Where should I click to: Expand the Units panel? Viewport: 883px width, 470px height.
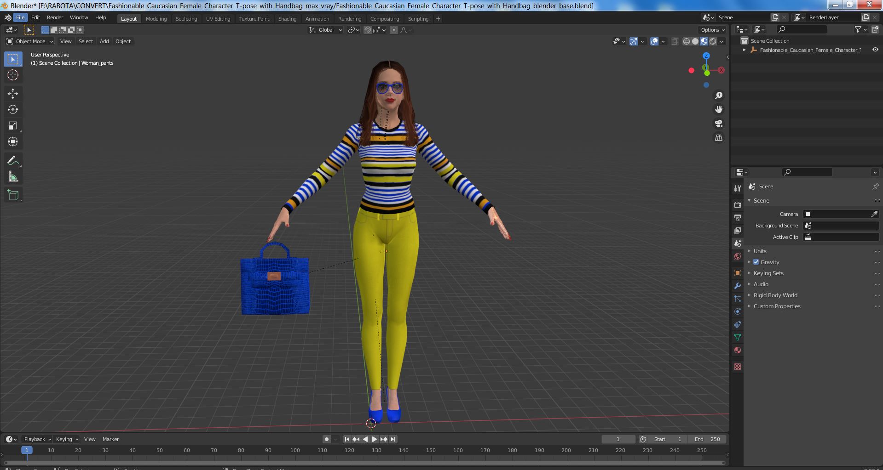pos(760,251)
